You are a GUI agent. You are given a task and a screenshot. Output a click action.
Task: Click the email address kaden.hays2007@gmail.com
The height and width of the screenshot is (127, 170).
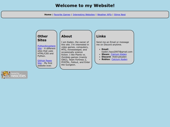click(117, 52)
